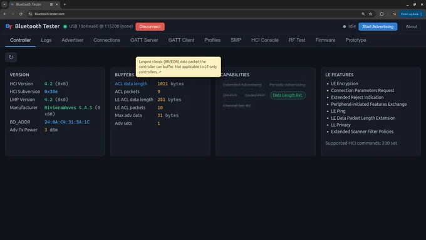View site information icon in address bar

tap(31, 14)
